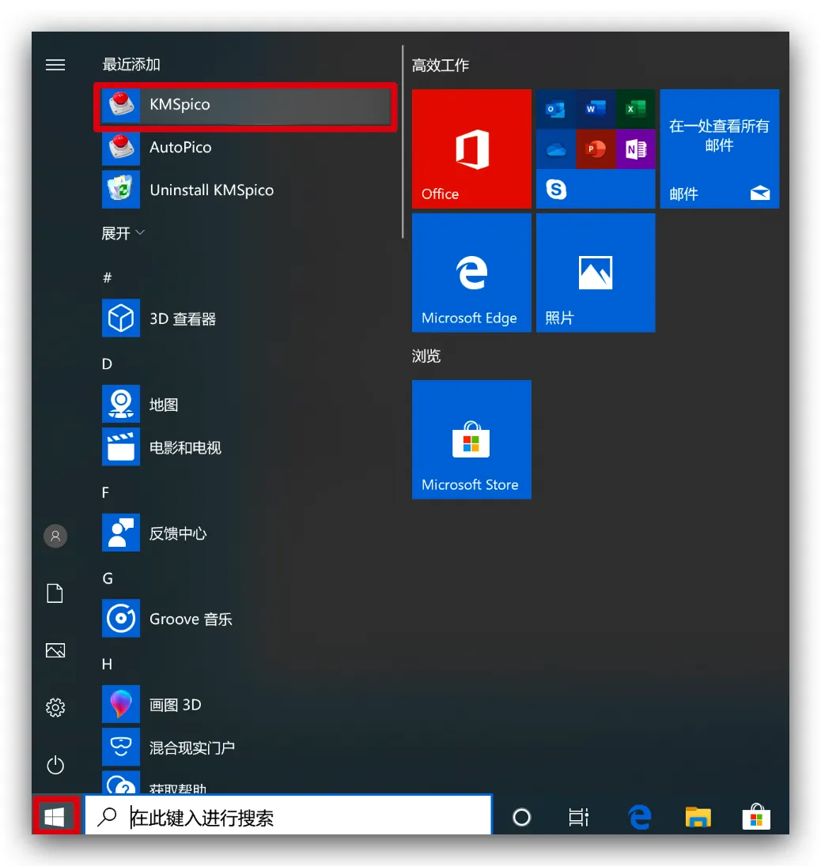Open Settings gear in Start sidebar
The width and height of the screenshot is (821, 866).
(x=55, y=707)
